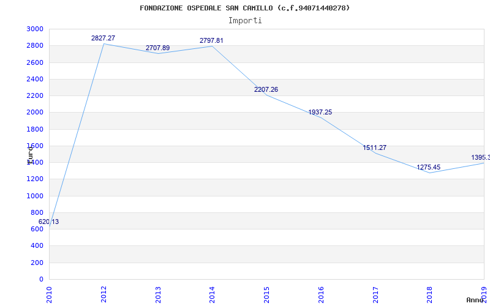
Task: Click the 400 y-axis tick label
Action: click(37, 246)
